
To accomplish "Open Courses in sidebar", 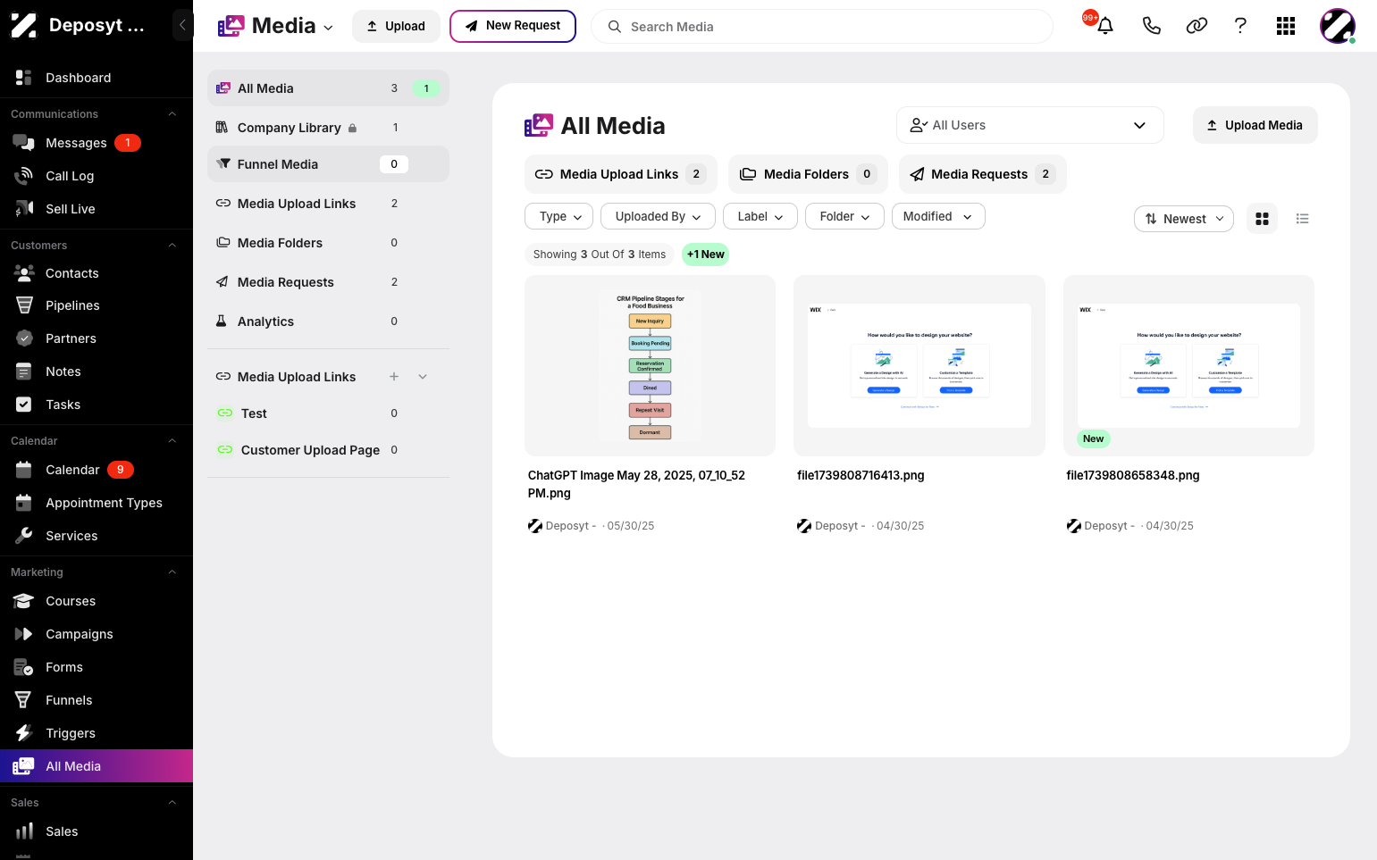I will pyautogui.click(x=97, y=601).
